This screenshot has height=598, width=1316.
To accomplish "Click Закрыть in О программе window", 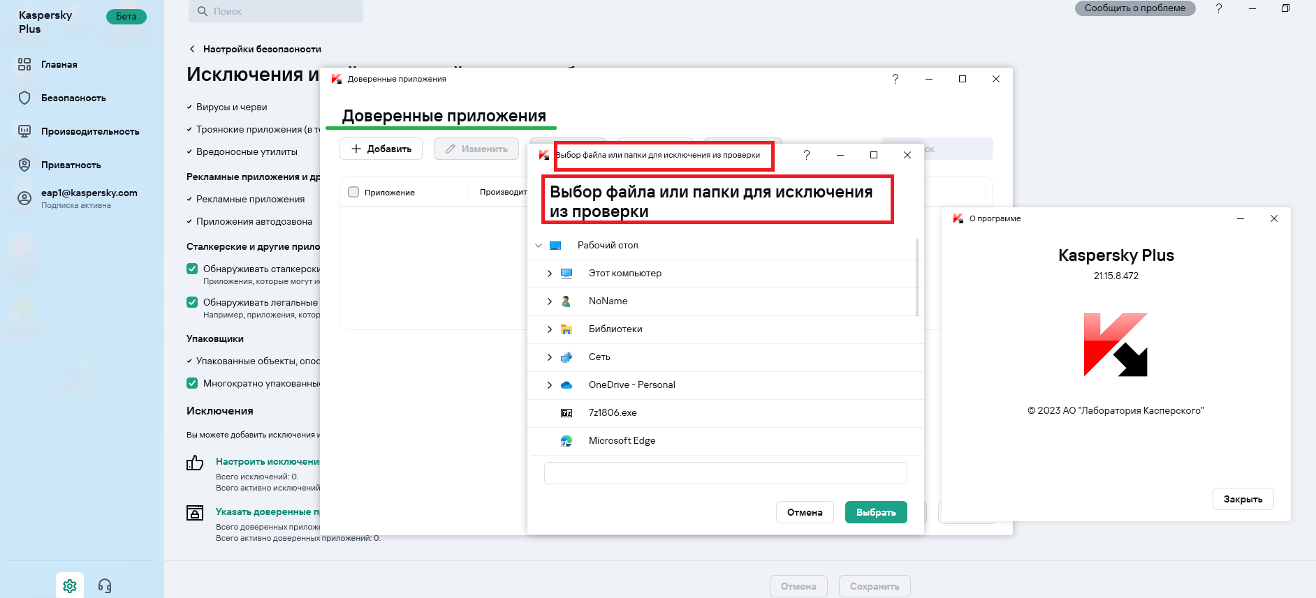I will point(1243,499).
